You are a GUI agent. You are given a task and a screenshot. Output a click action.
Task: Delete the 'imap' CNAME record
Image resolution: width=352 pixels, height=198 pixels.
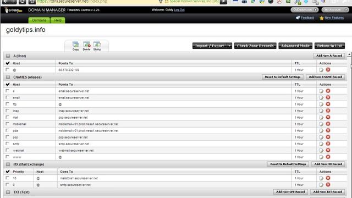[x=328, y=111]
